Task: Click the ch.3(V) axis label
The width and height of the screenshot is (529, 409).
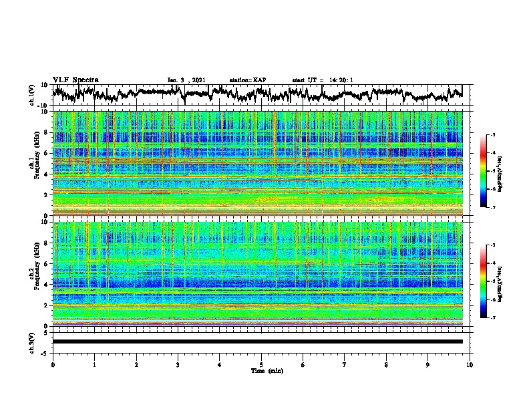Action: coord(32,343)
